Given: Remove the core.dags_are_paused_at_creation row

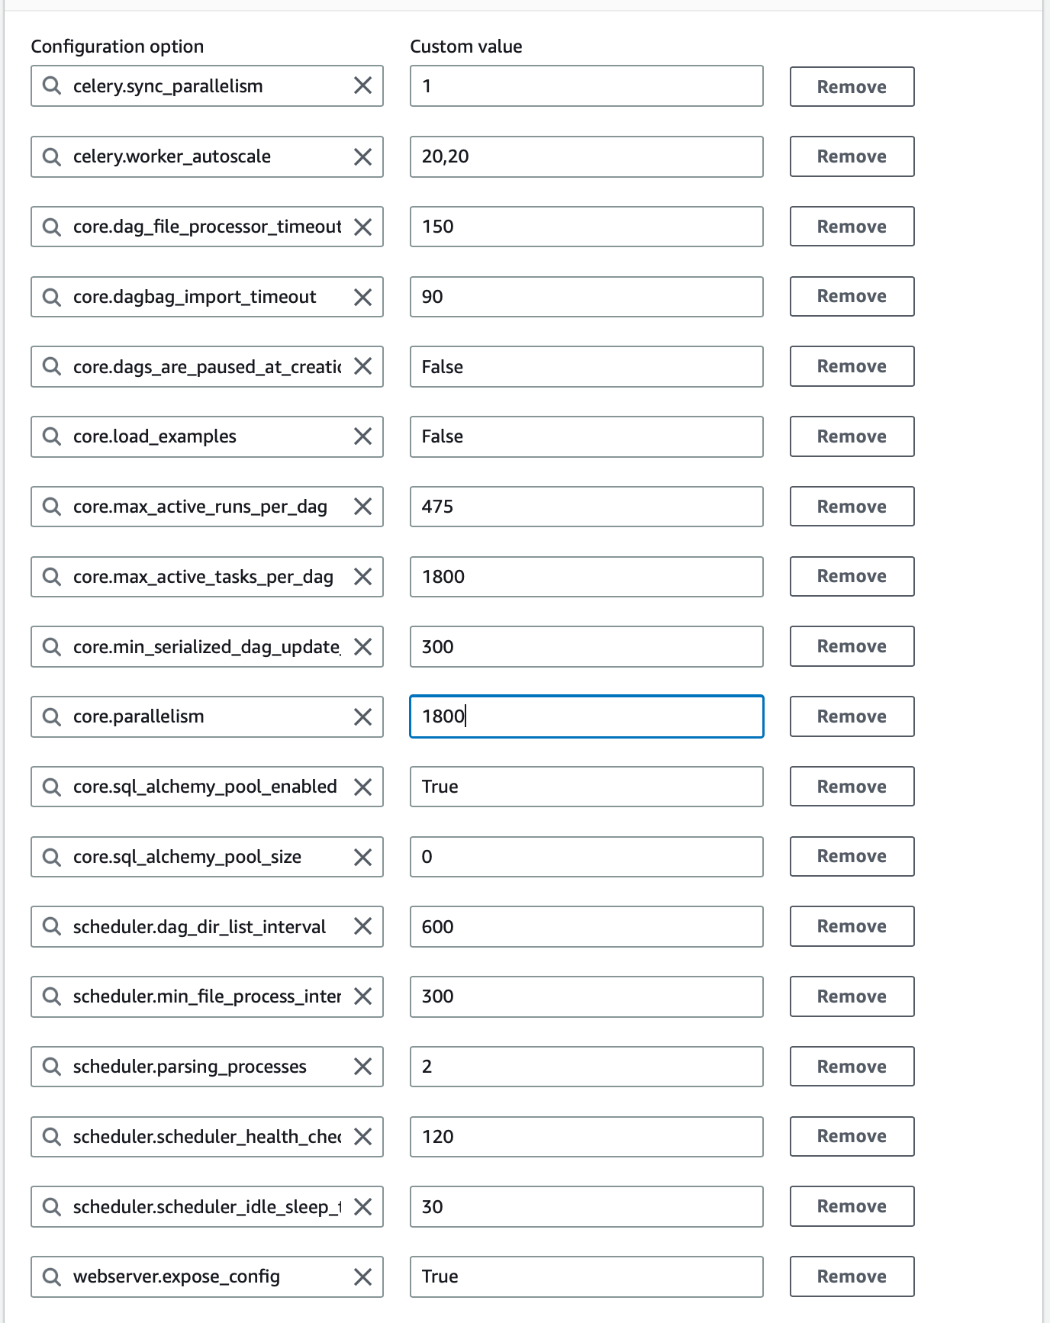Looking at the screenshot, I should tap(851, 366).
